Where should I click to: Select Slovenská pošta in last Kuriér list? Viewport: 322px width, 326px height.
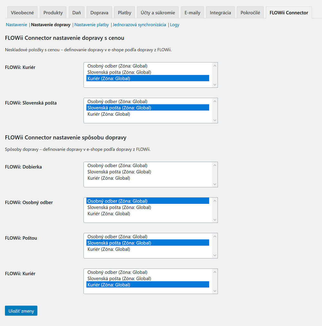pos(148,278)
